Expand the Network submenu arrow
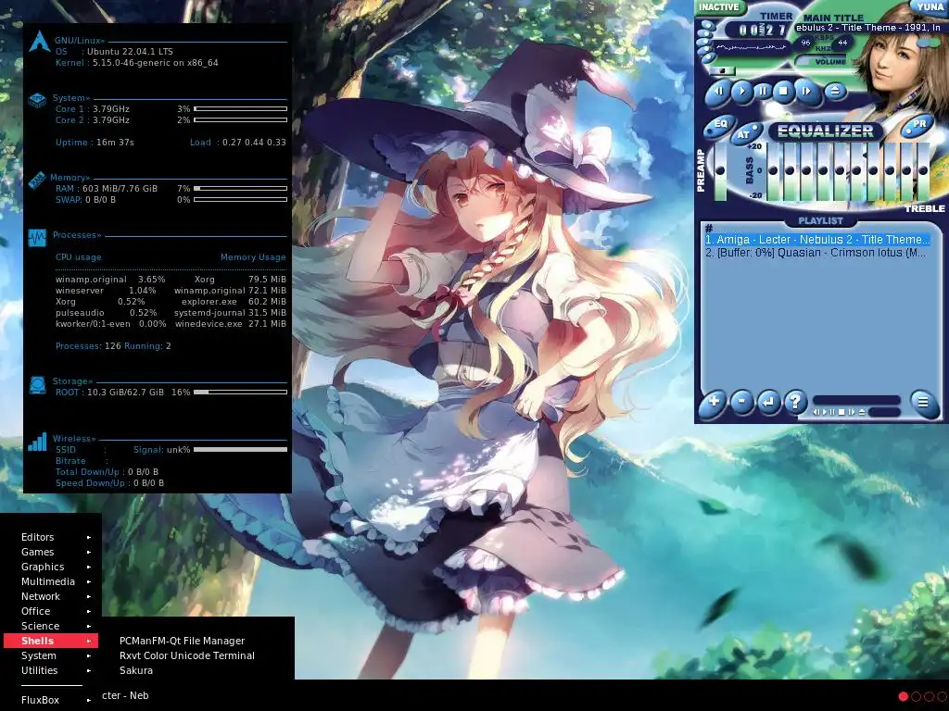 pos(89,596)
